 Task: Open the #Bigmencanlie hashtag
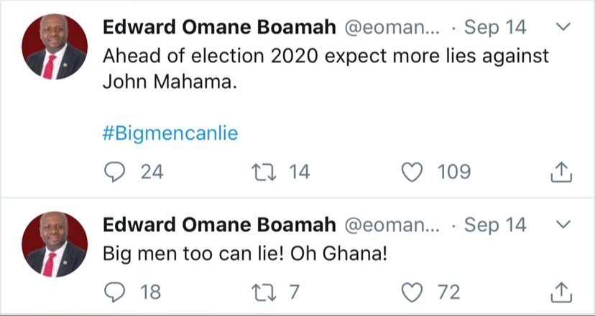170,134
